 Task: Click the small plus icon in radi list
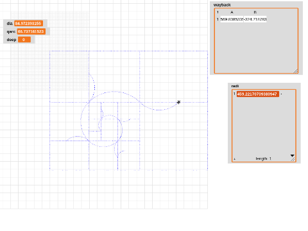(x=234, y=159)
